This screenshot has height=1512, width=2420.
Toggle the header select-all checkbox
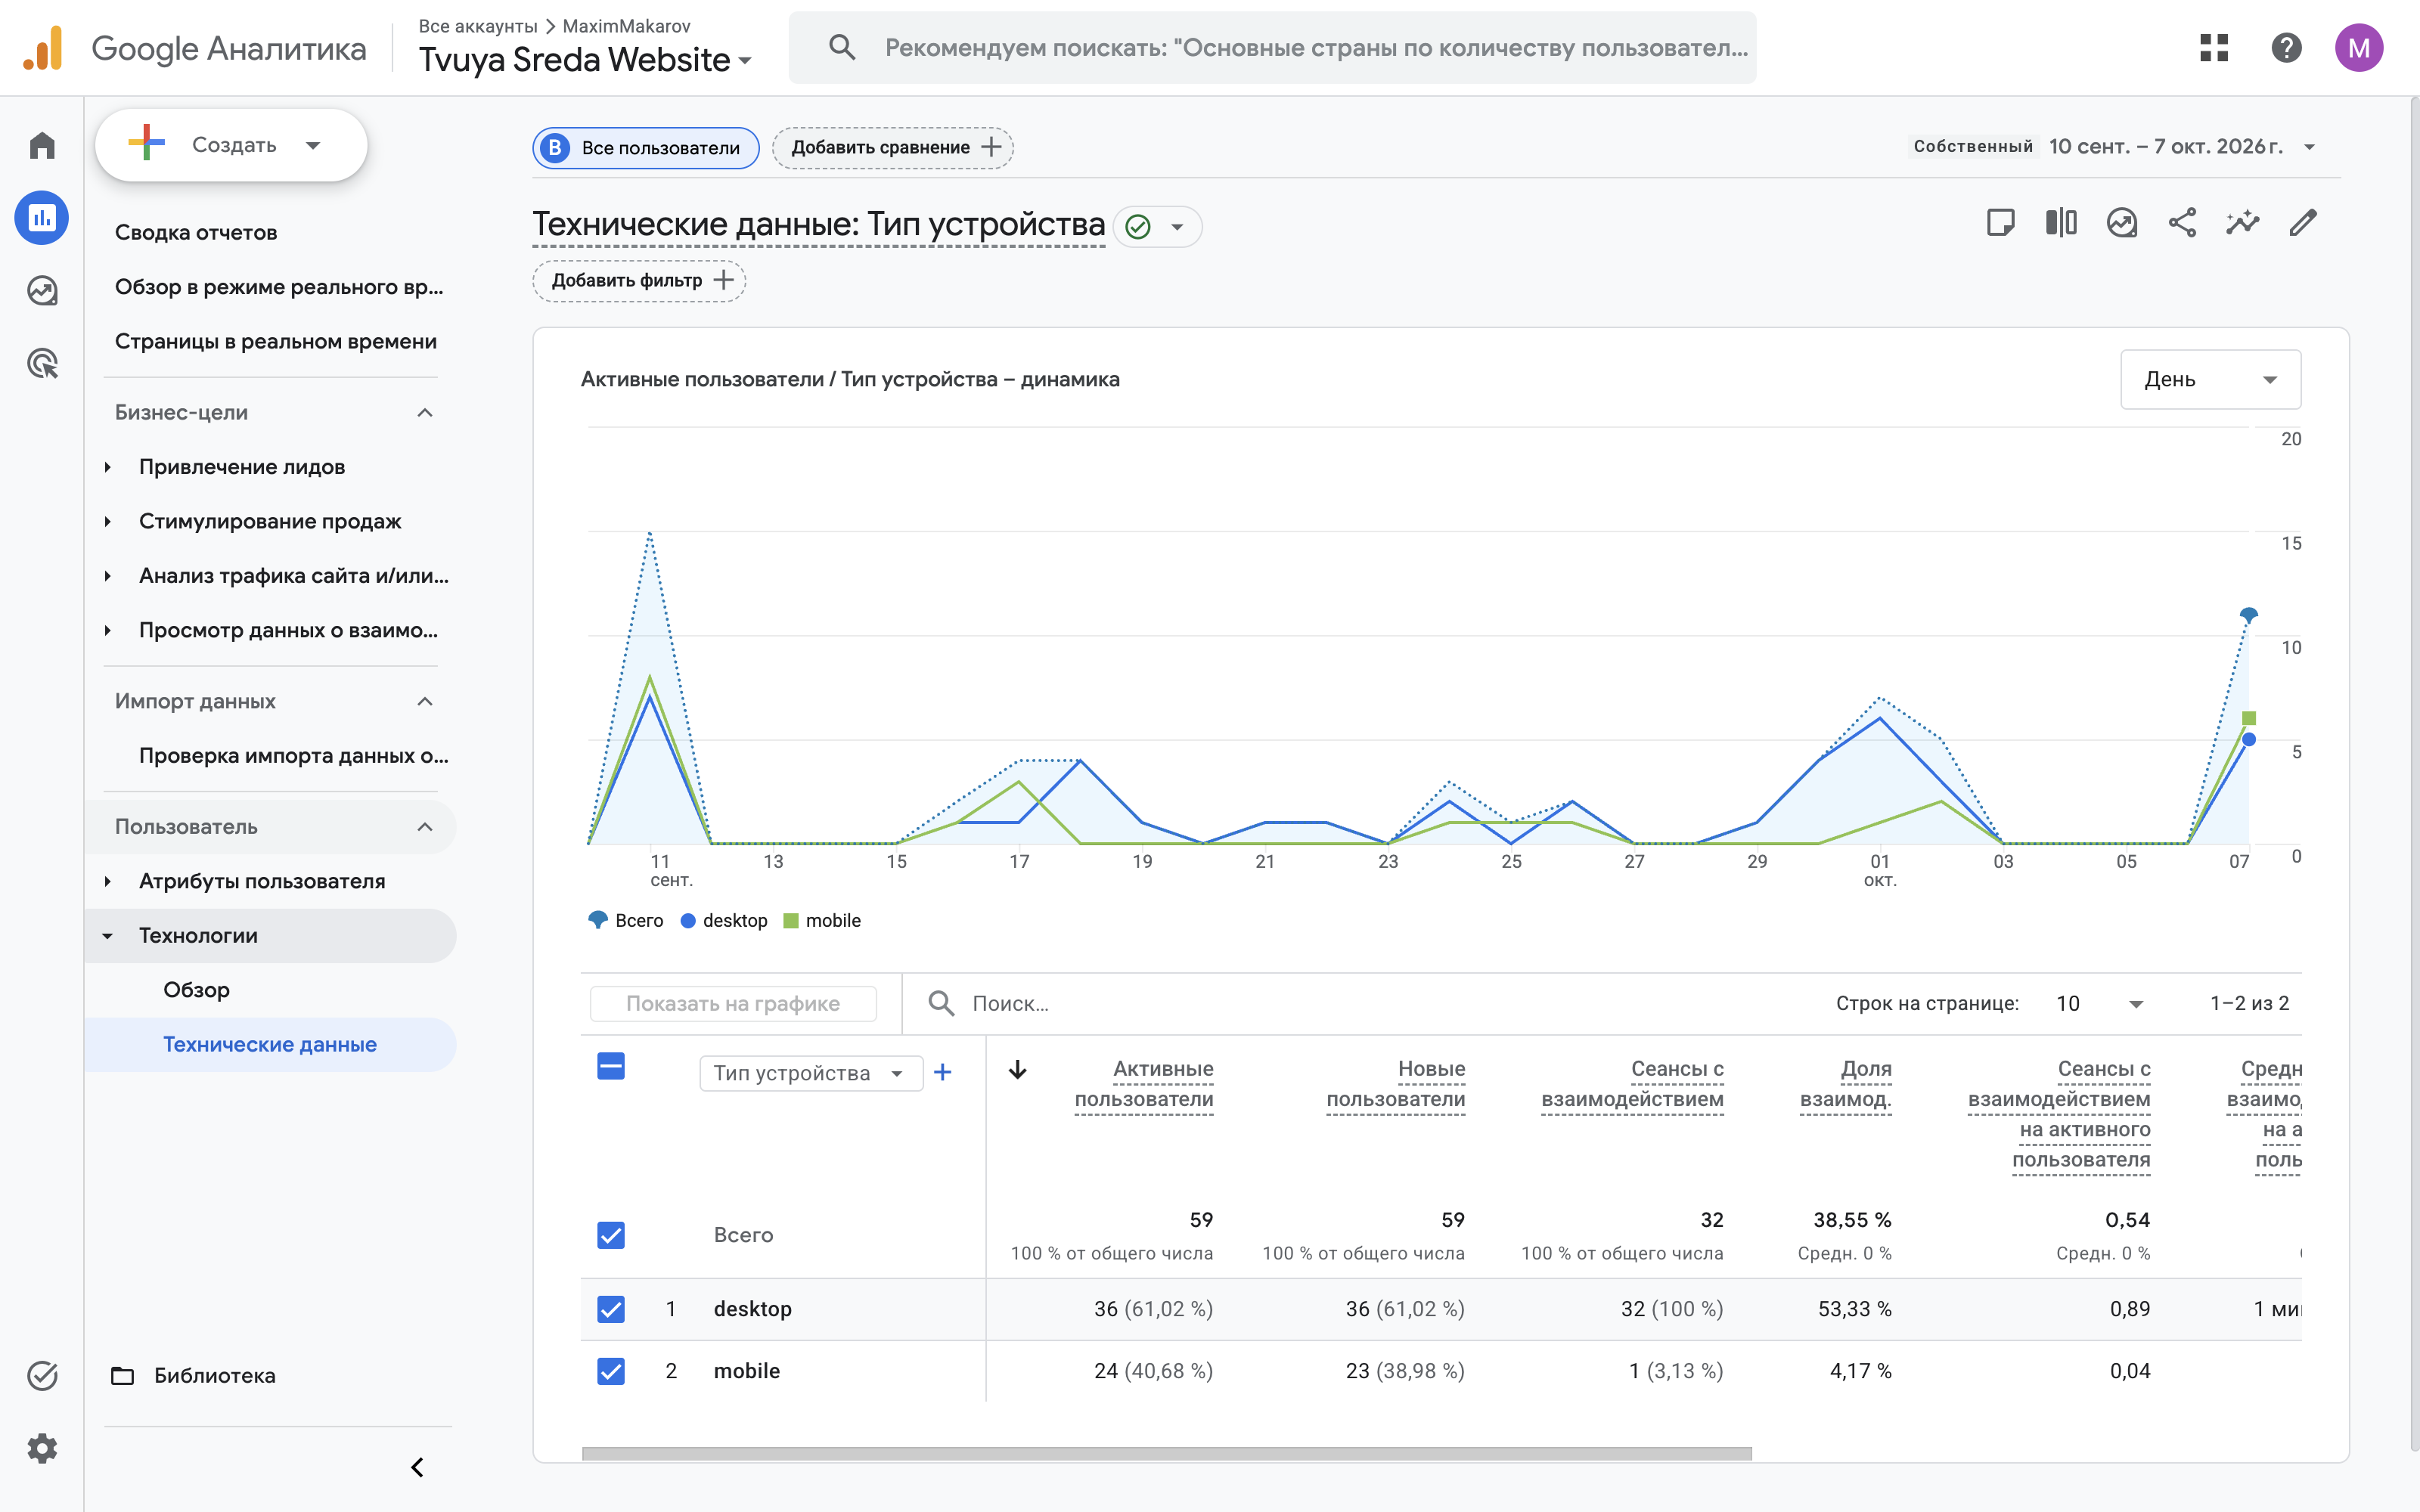point(611,1066)
